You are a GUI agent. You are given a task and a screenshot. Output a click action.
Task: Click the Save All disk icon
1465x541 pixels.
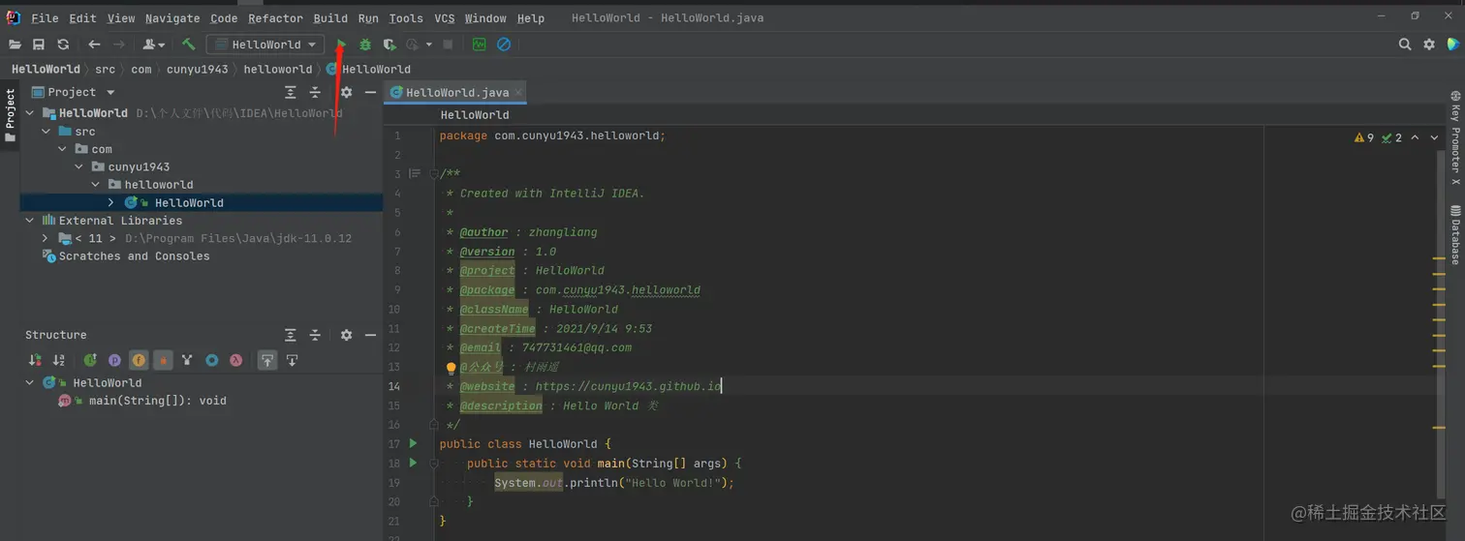[x=39, y=45]
